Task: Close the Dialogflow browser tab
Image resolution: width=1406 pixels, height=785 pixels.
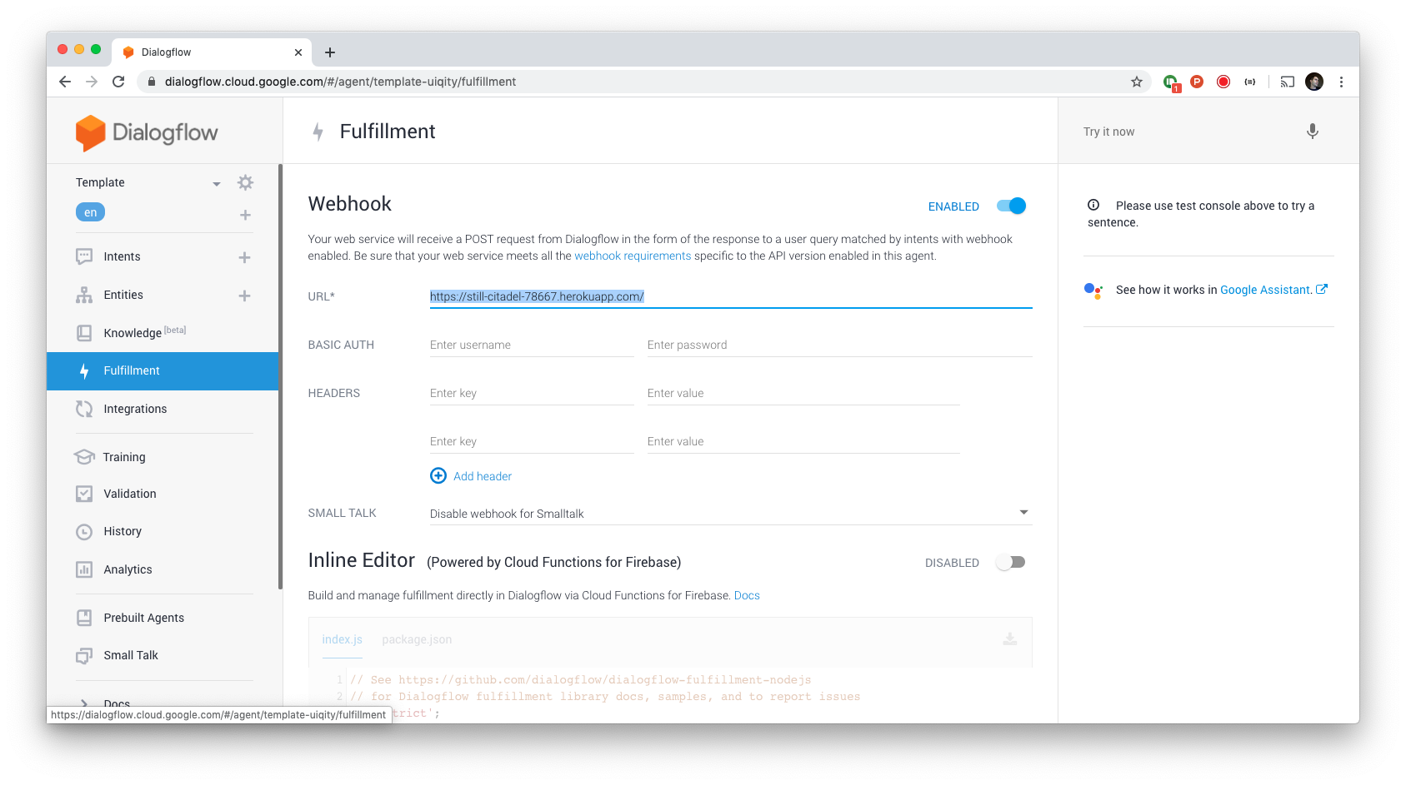Action: 298,52
